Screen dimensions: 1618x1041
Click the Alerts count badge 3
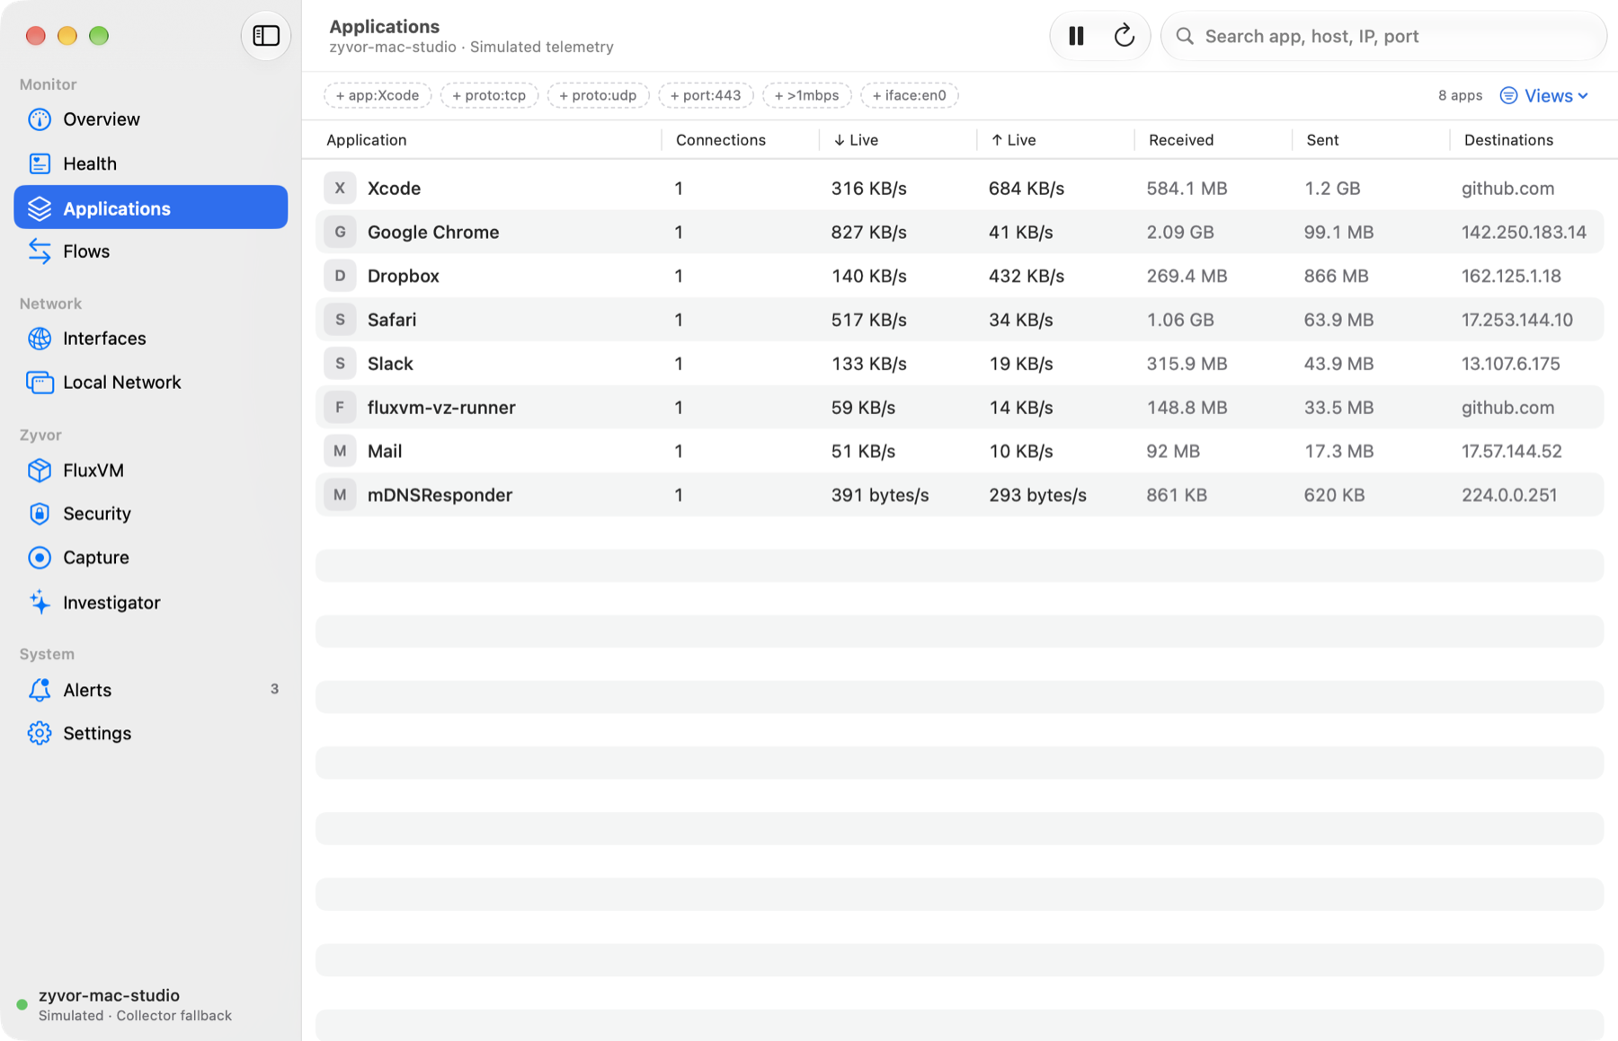tap(274, 689)
